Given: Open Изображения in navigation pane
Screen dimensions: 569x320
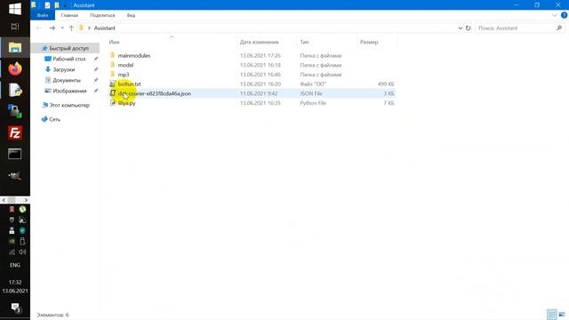Looking at the screenshot, I should [69, 91].
